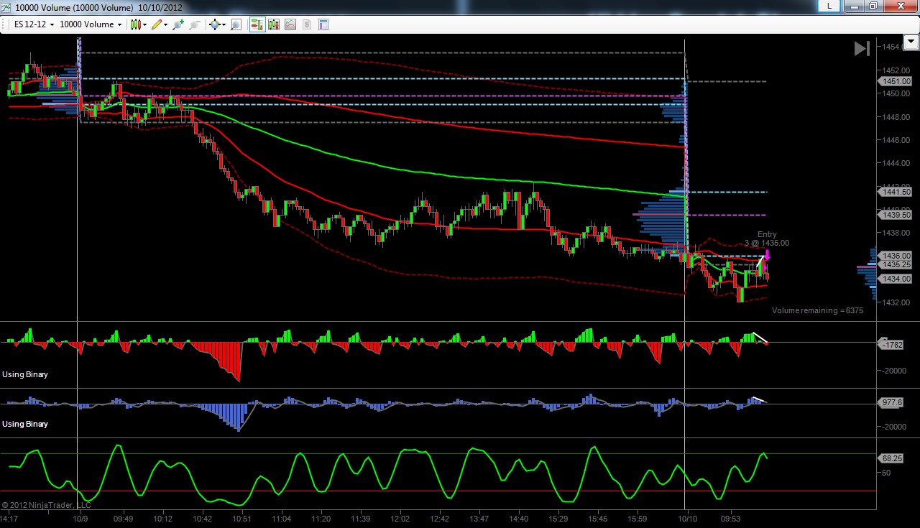Image resolution: width=920 pixels, height=528 pixels.
Task: Open the ES 12-12 instrument dropdown
Action: coord(34,24)
